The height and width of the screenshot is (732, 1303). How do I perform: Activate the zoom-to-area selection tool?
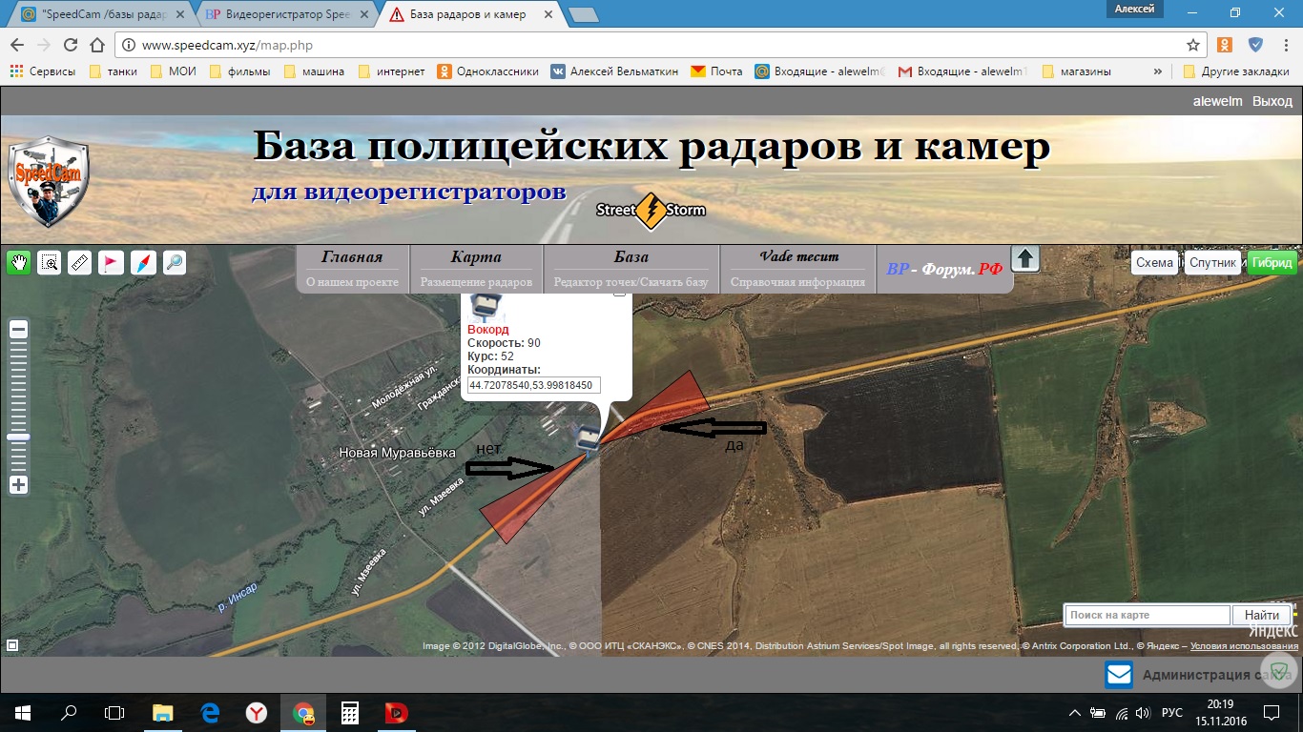49,263
